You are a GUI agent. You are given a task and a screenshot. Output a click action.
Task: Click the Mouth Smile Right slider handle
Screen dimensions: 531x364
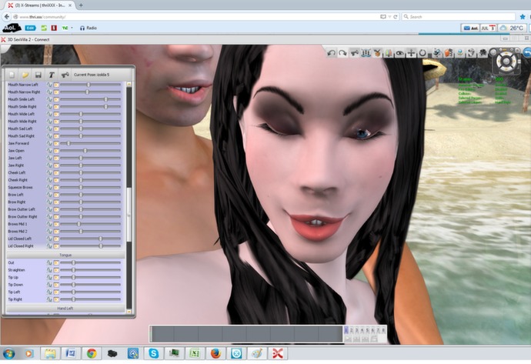106,107
